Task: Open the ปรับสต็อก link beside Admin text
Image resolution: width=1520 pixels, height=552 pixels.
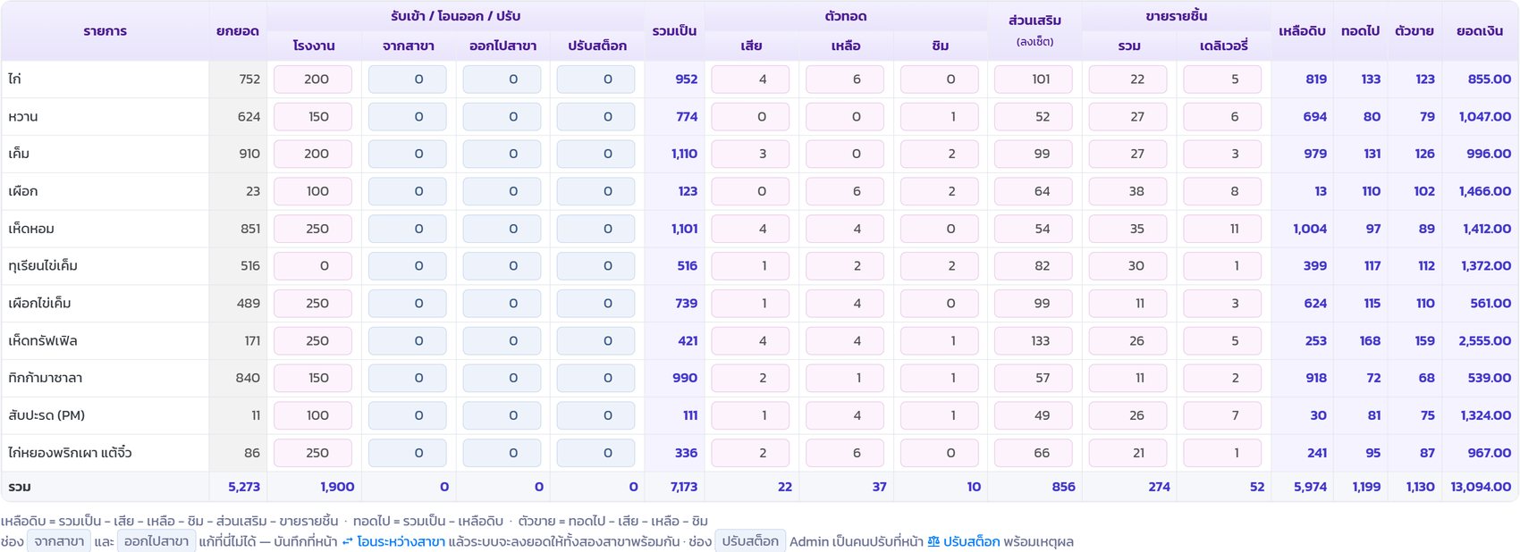Action: point(964,541)
